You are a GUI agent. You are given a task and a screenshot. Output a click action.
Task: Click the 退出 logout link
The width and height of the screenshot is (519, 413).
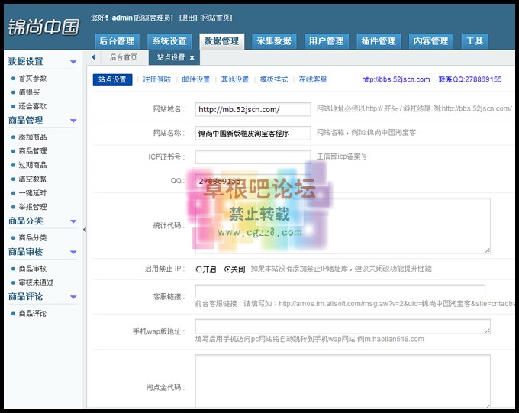click(x=188, y=18)
